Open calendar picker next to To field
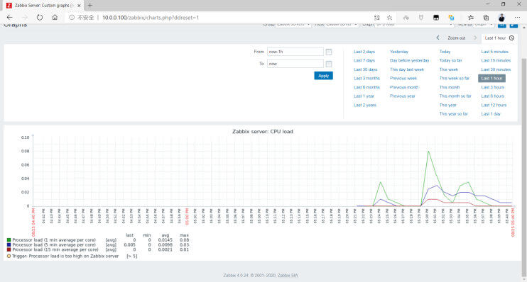 pyautogui.click(x=329, y=64)
